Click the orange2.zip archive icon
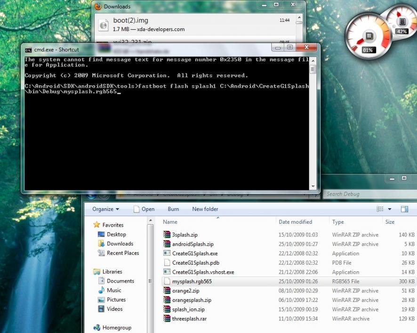Viewport: 417px width, 333px height. click(x=167, y=291)
